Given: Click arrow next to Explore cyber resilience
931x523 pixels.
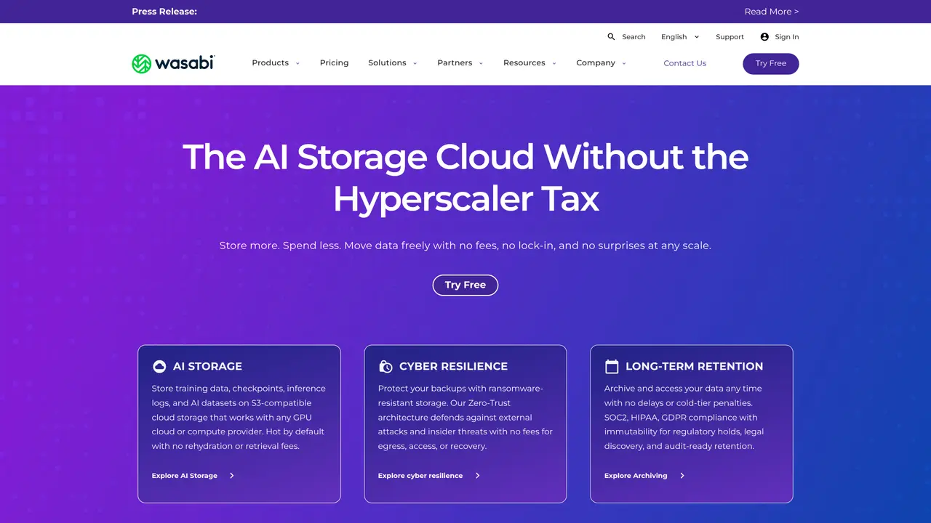Looking at the screenshot, I should click(x=478, y=476).
